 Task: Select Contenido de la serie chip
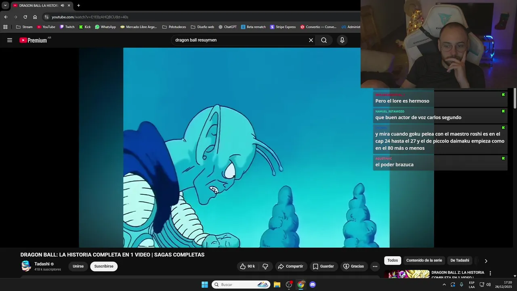click(x=424, y=261)
